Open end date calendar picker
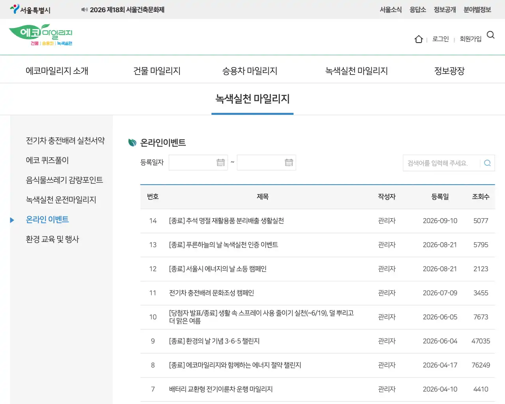This screenshot has height=404, width=505. [x=289, y=162]
